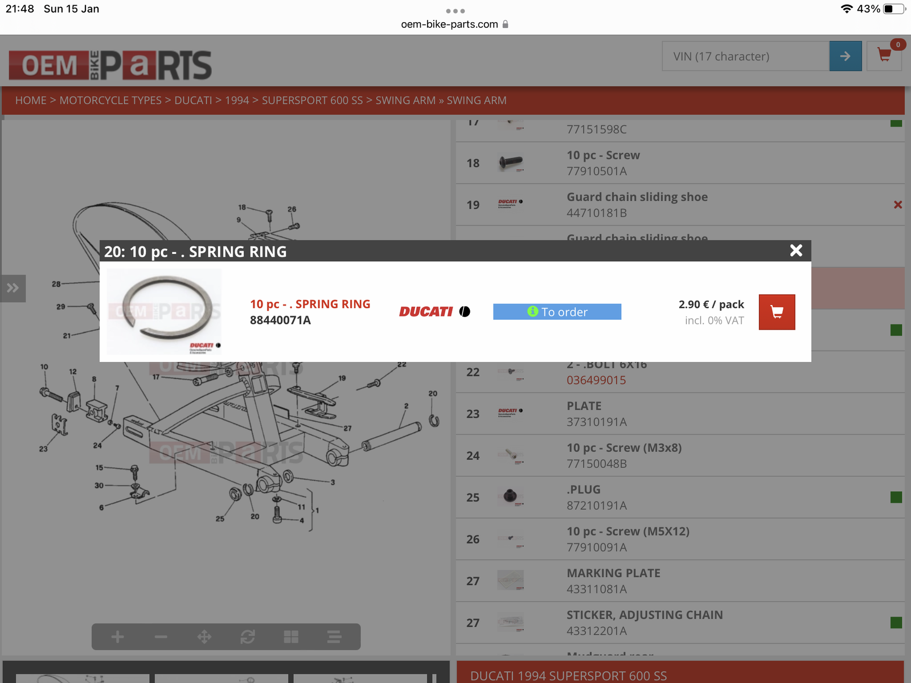This screenshot has width=911, height=683.
Task: Click part number 23 in diagram
Action: coord(43,449)
